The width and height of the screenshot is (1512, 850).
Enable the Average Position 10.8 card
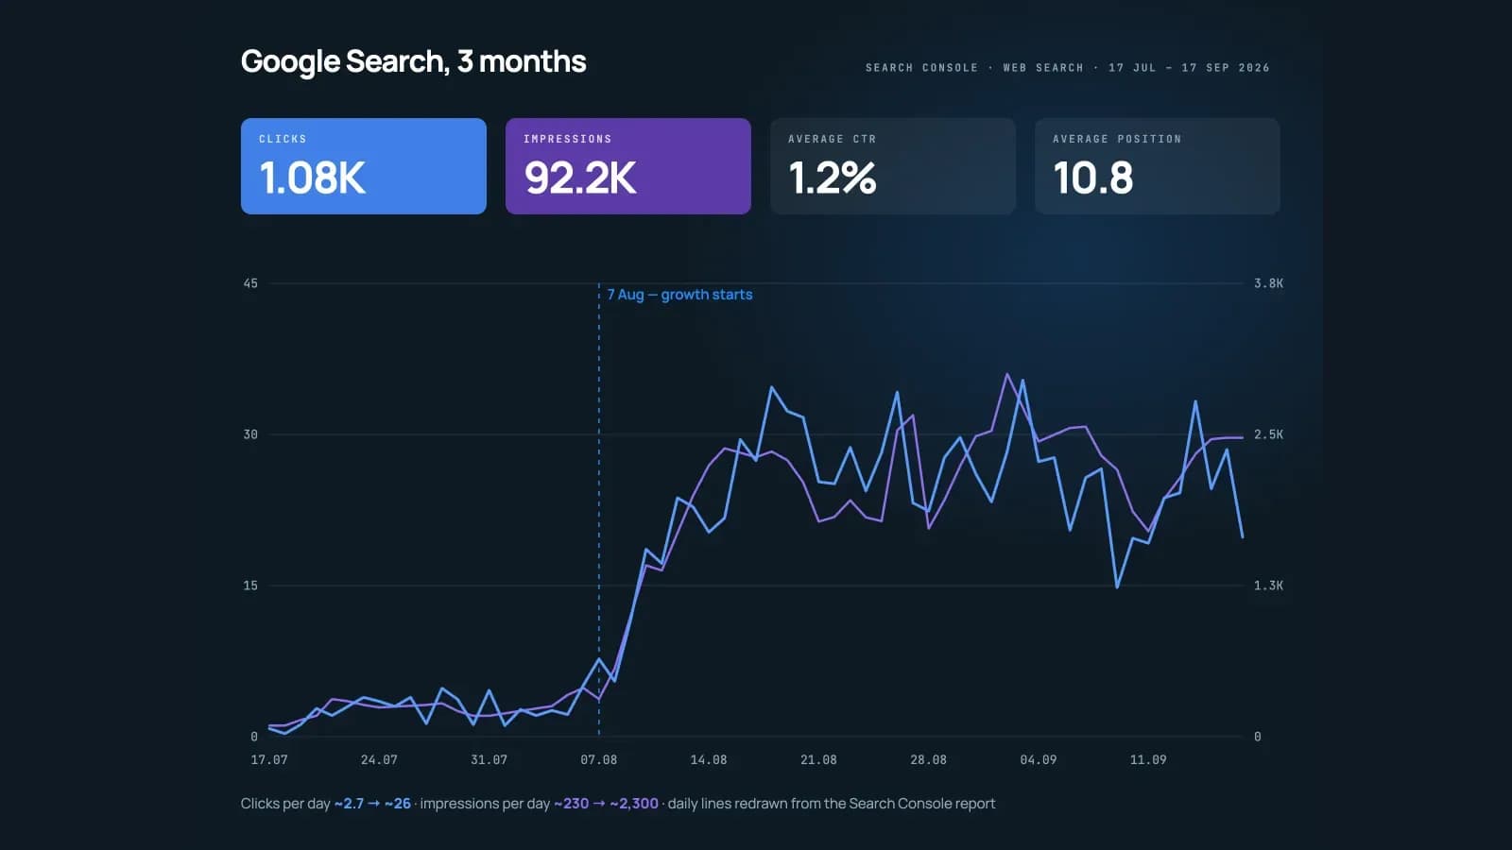tap(1158, 166)
